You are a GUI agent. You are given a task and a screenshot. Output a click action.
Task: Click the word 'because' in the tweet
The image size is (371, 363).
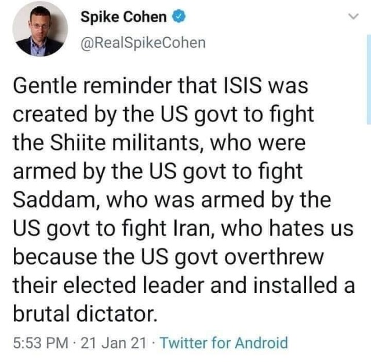click(x=52, y=257)
